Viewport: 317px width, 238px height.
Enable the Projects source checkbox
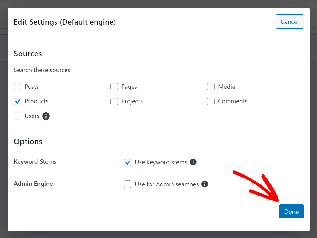(114, 101)
